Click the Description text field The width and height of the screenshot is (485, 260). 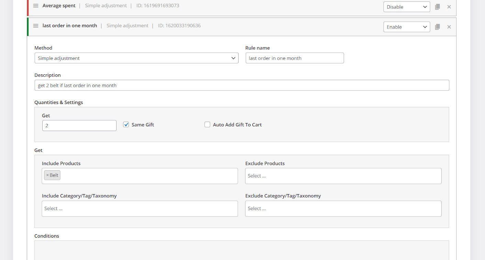click(241, 85)
